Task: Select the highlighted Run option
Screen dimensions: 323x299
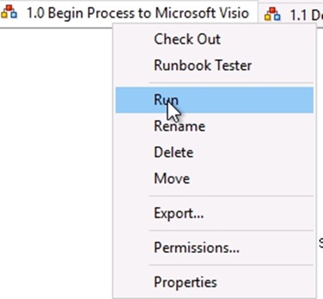Action: tap(215, 100)
